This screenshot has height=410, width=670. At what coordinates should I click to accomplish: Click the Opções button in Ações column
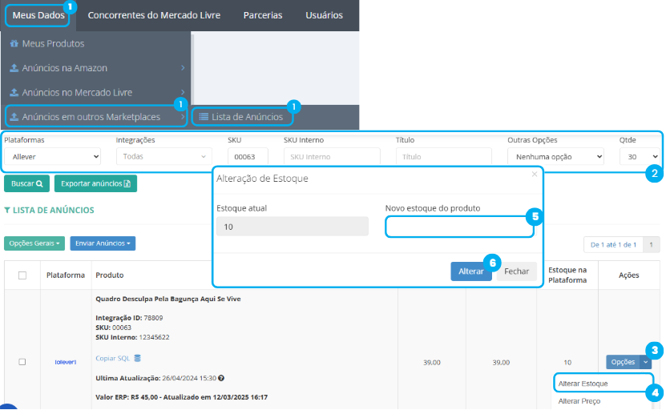tap(623, 362)
